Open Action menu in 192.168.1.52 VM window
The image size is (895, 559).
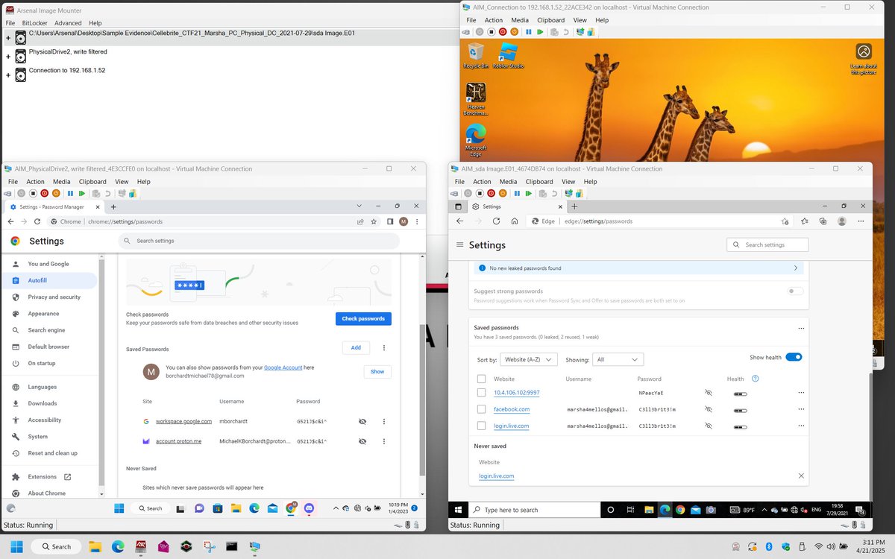[494, 20]
